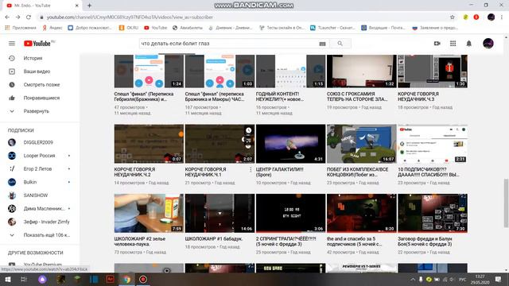Open КОРОЧЕ ГОВОРЯ,Я НЕУДАЧНИК.Ч.3 title

418,97
